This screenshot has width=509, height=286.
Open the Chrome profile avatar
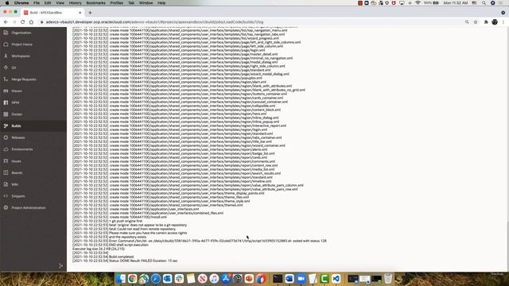[495, 22]
